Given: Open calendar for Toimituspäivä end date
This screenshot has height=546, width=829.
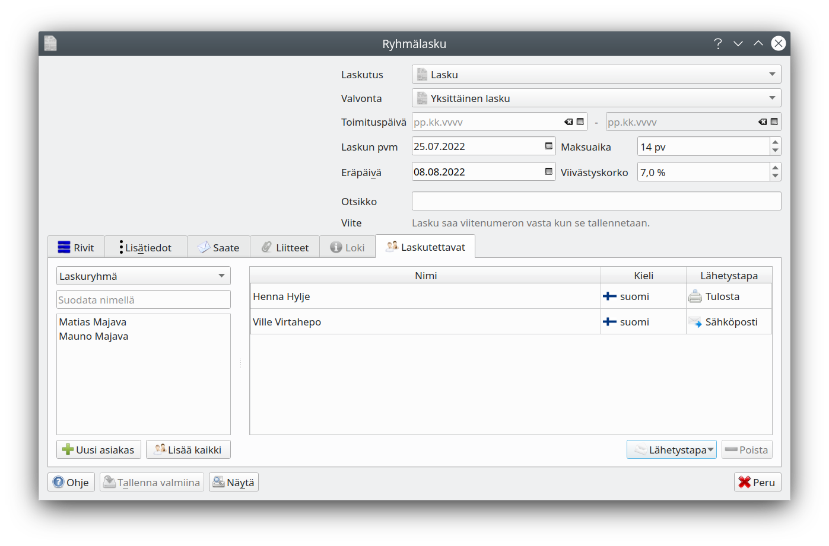Looking at the screenshot, I should pos(774,122).
